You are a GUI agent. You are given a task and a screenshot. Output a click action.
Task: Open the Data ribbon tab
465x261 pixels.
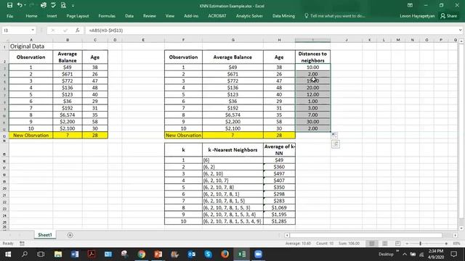pos(129,16)
